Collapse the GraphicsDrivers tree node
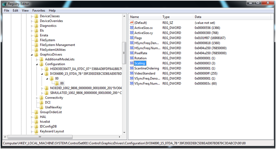Screen dimensions: 276x149 pos(32,55)
